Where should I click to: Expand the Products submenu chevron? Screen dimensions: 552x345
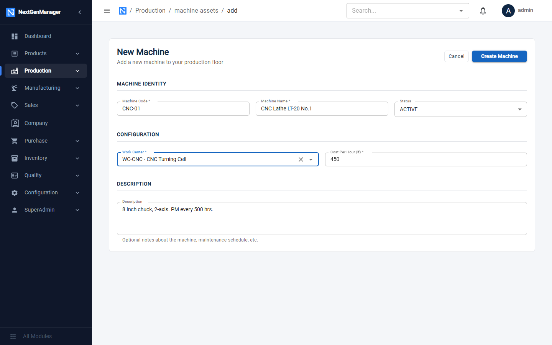77,54
